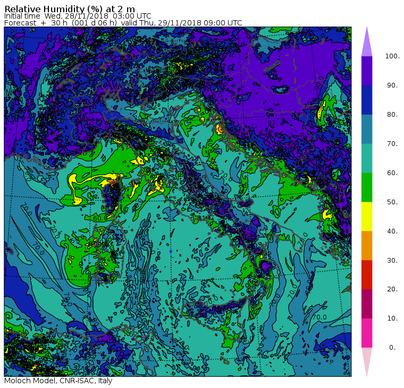Viewport: 404px width, 388px height.
Task: Click the red 20–30% legend swatch
Action: point(367,275)
